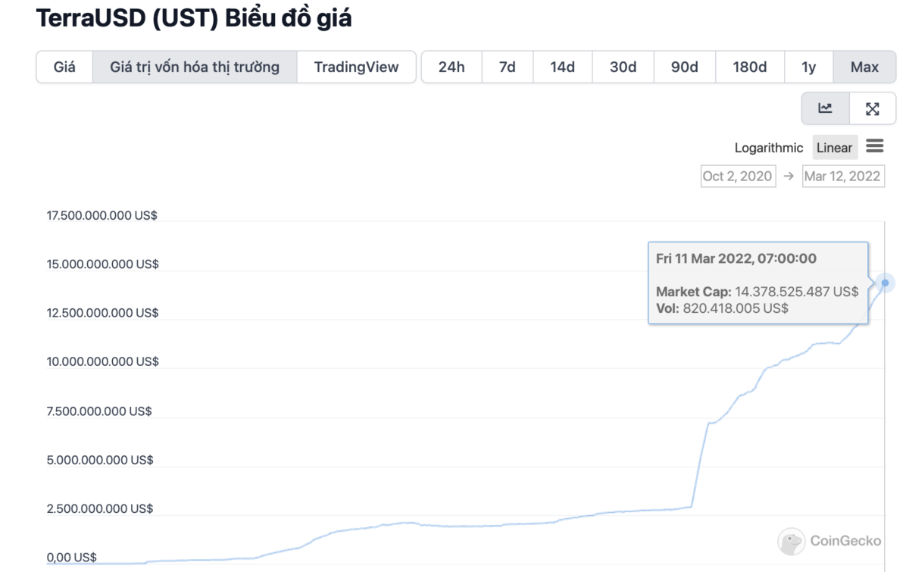This screenshot has height=572, width=909.
Task: Edit the start date Oct 2, 2020
Action: click(x=738, y=176)
